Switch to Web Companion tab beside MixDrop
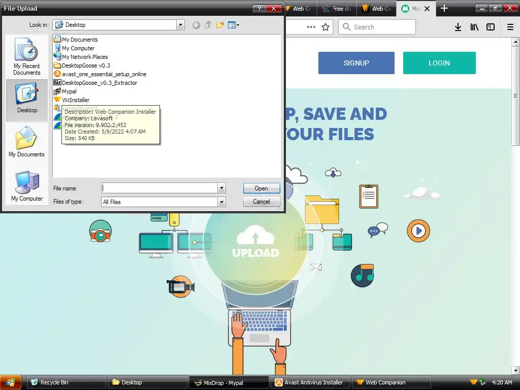This screenshot has width=520, height=390. point(376,9)
